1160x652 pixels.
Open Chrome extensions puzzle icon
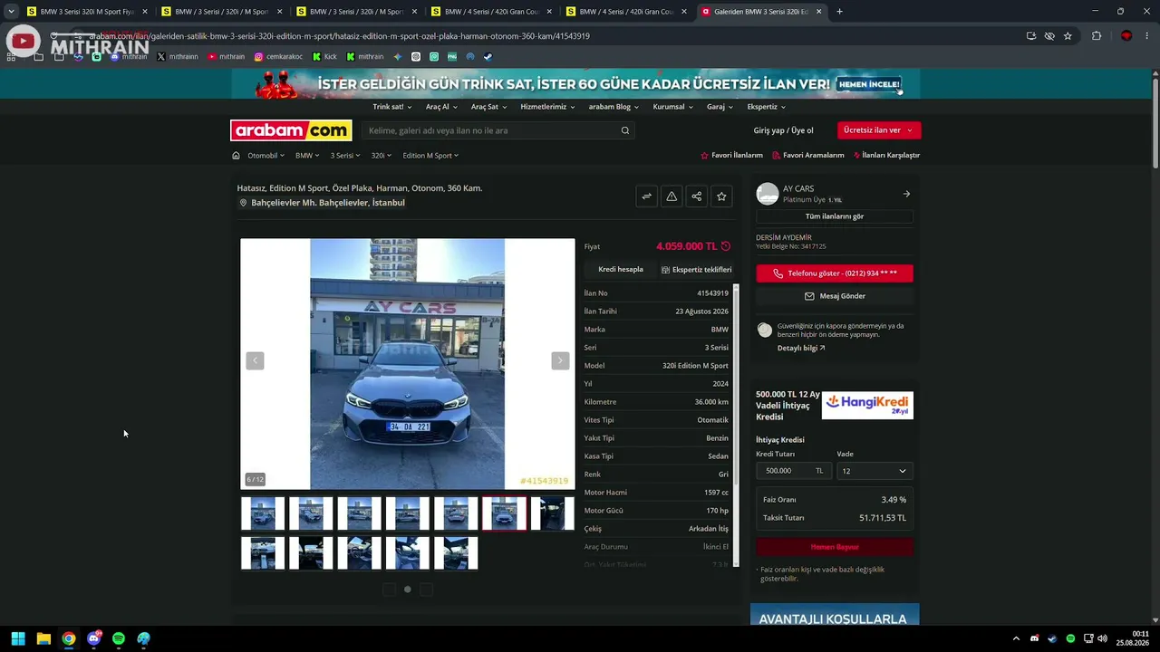click(1097, 36)
